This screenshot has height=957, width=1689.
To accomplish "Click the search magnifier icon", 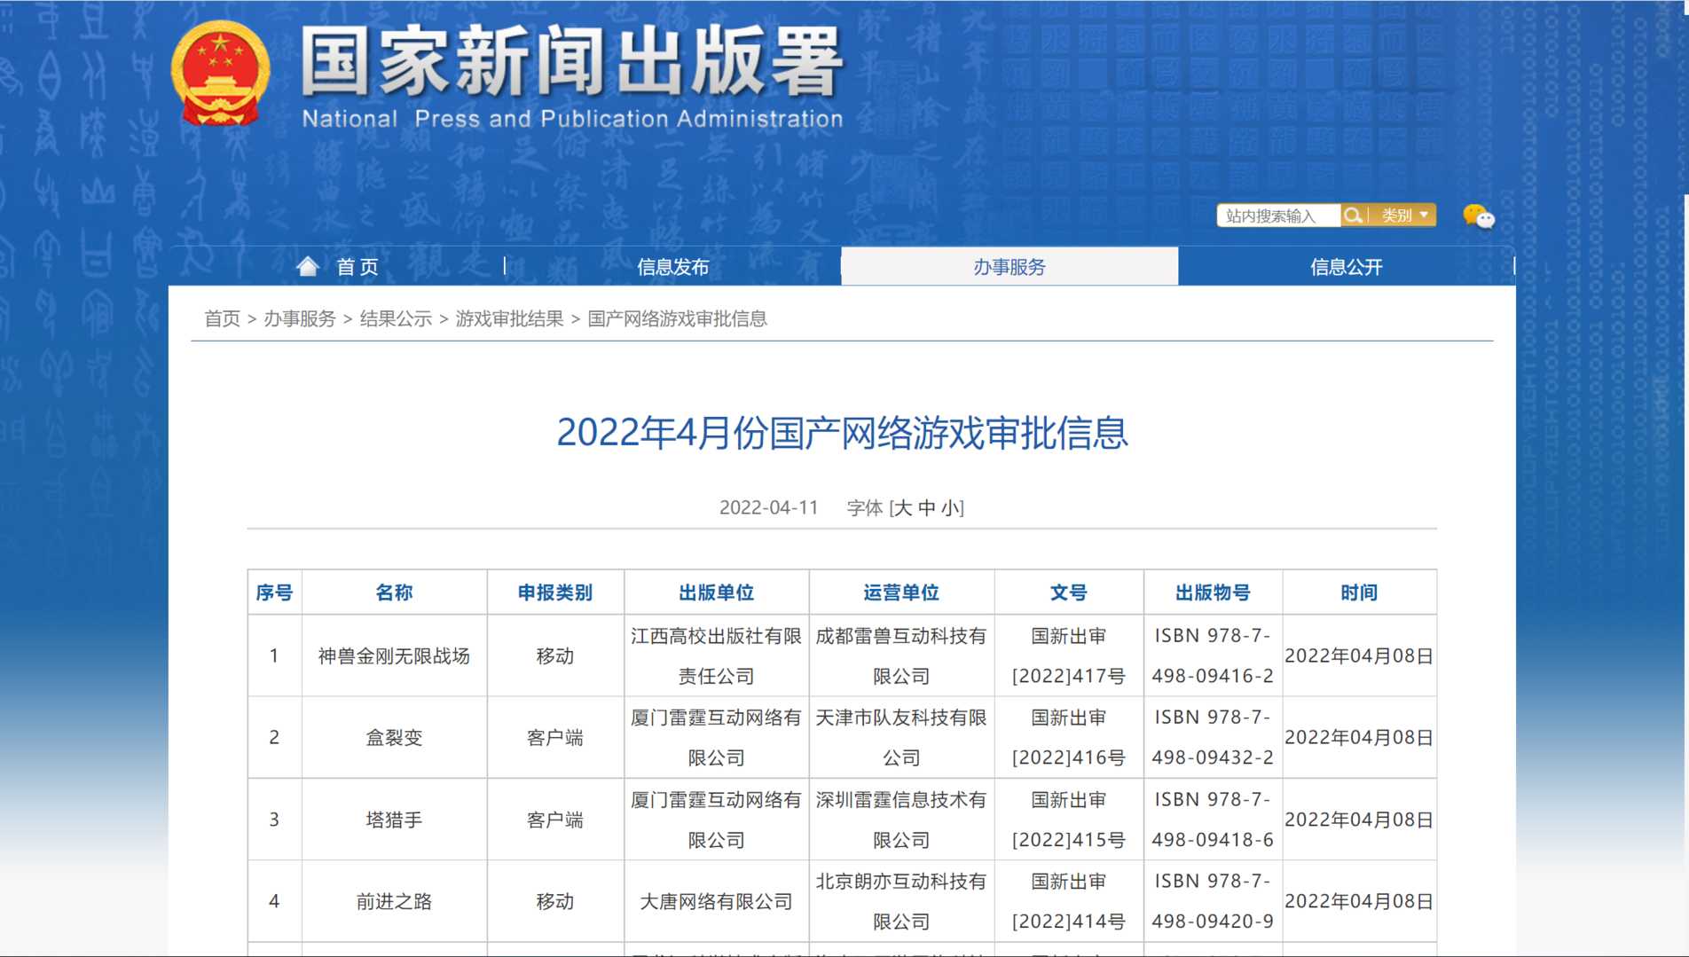I will [x=1353, y=215].
